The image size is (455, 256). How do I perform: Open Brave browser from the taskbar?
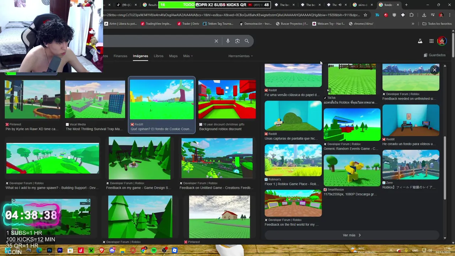pos(102,250)
